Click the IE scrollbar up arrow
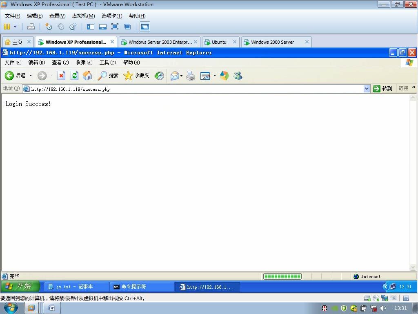Screen dimensions: 418x314 tap(413, 98)
